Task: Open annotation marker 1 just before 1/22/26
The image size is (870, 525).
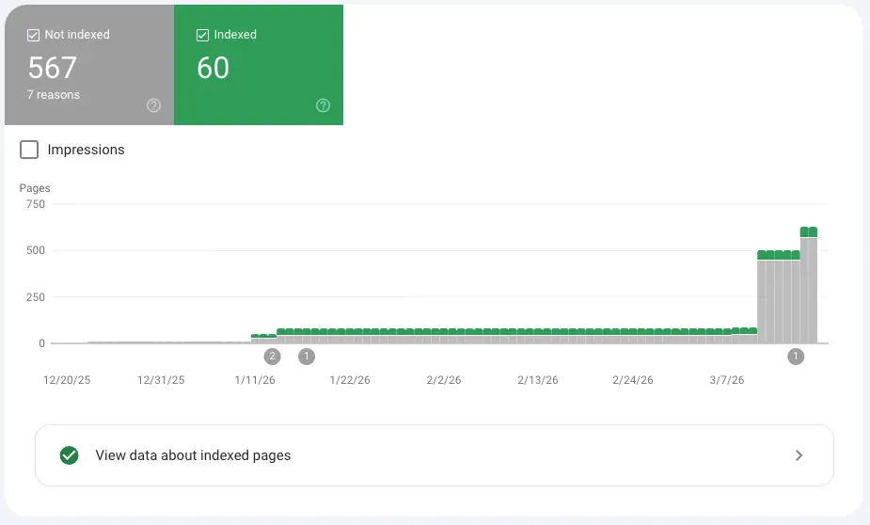Action: coord(307,357)
